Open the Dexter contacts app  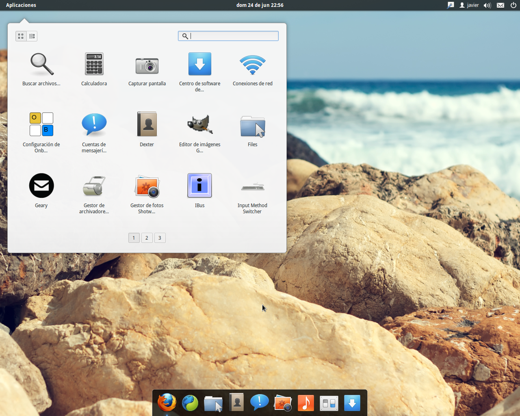[147, 124]
